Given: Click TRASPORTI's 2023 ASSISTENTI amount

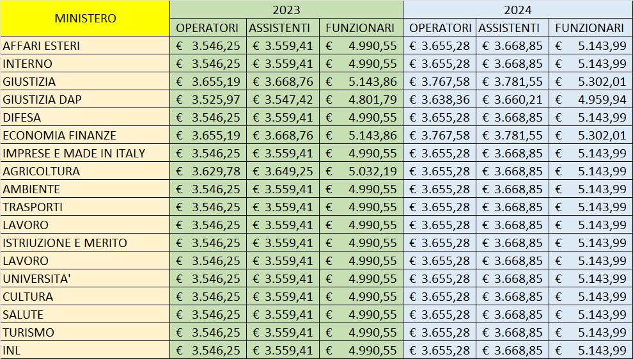Looking at the screenshot, I should point(283,207).
